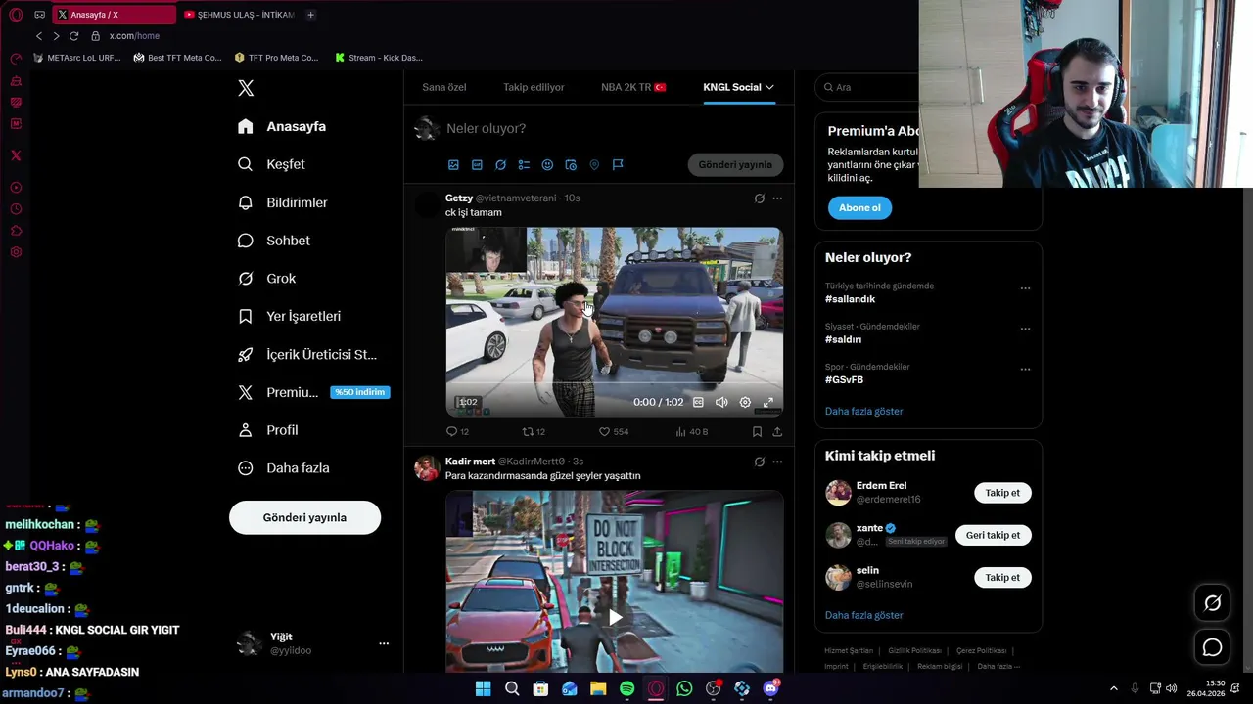Screen dimensions: 1253x704
Task: Add a poll to the post
Action: point(524,165)
